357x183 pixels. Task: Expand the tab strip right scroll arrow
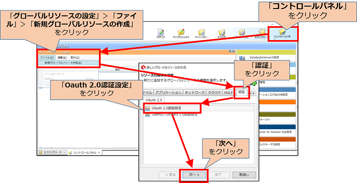click(254, 93)
